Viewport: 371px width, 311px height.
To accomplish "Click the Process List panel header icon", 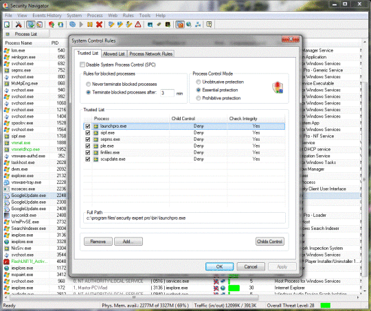I will coord(8,34).
